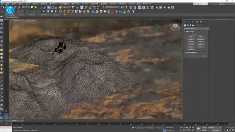Toggle the 3D Snaps icon
The height and width of the screenshot is (132, 235).
(x=86, y=7)
